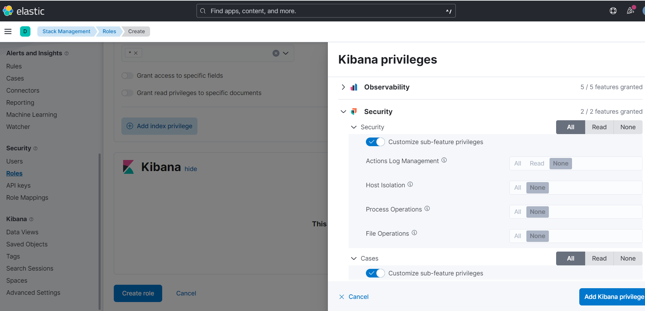Click the Host Isolation info tooltip icon

pyautogui.click(x=410, y=184)
